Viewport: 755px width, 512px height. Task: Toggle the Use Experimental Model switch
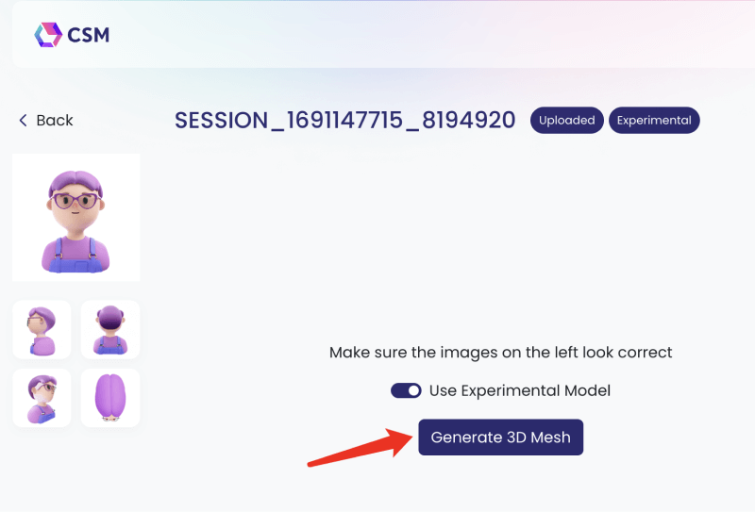tap(406, 390)
